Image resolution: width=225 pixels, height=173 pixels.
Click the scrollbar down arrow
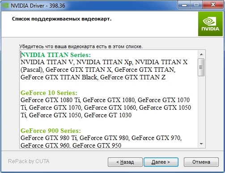click(201, 144)
